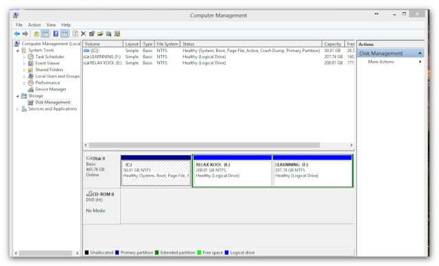439x266 pixels.
Task: Click the Open folder toolbar icon
Action: click(100, 34)
